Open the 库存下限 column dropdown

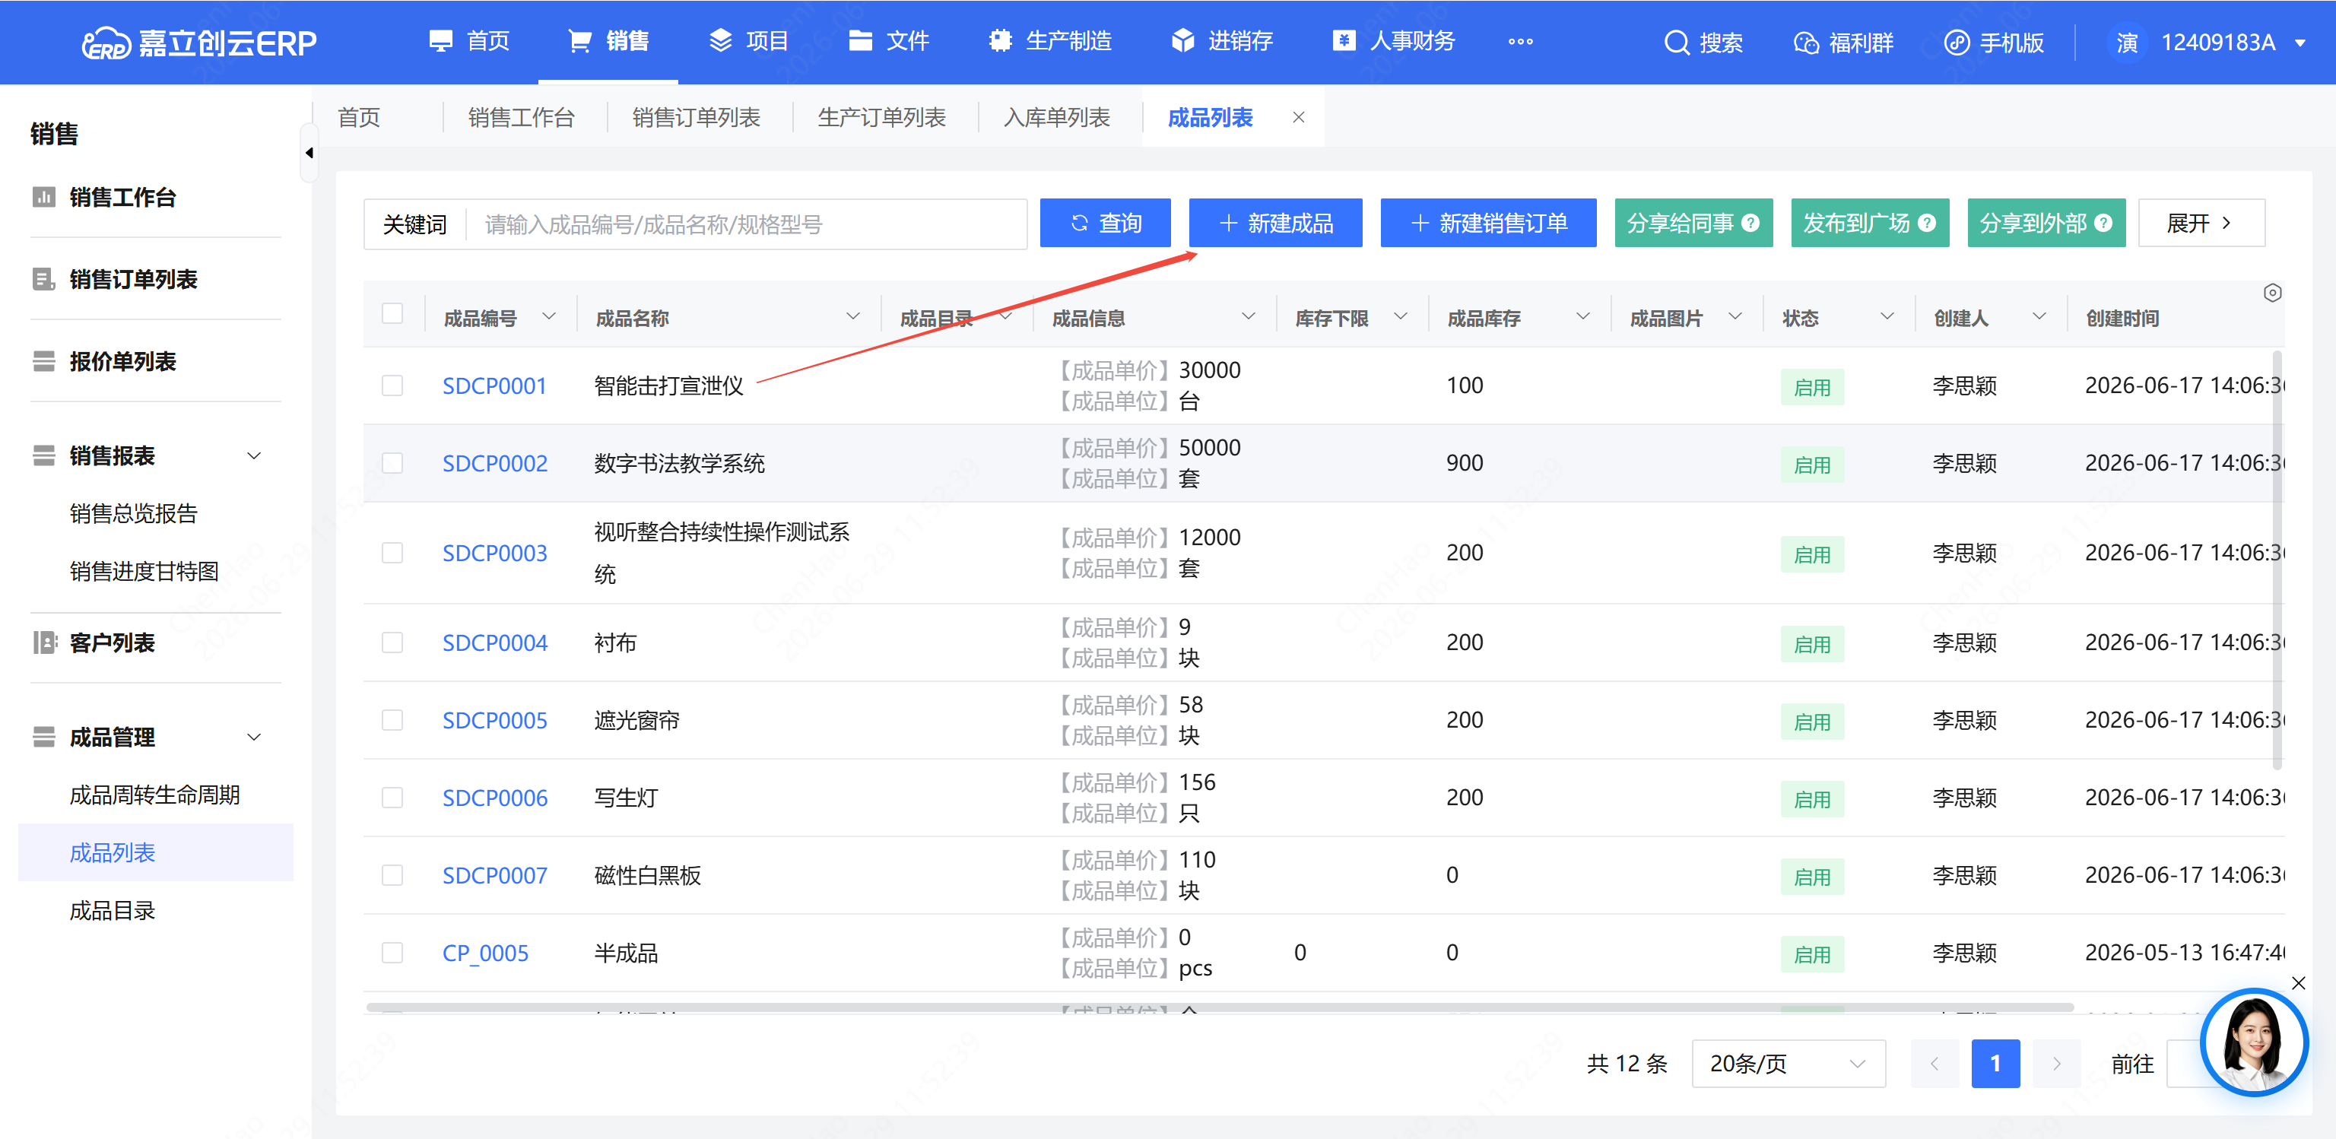(1400, 316)
